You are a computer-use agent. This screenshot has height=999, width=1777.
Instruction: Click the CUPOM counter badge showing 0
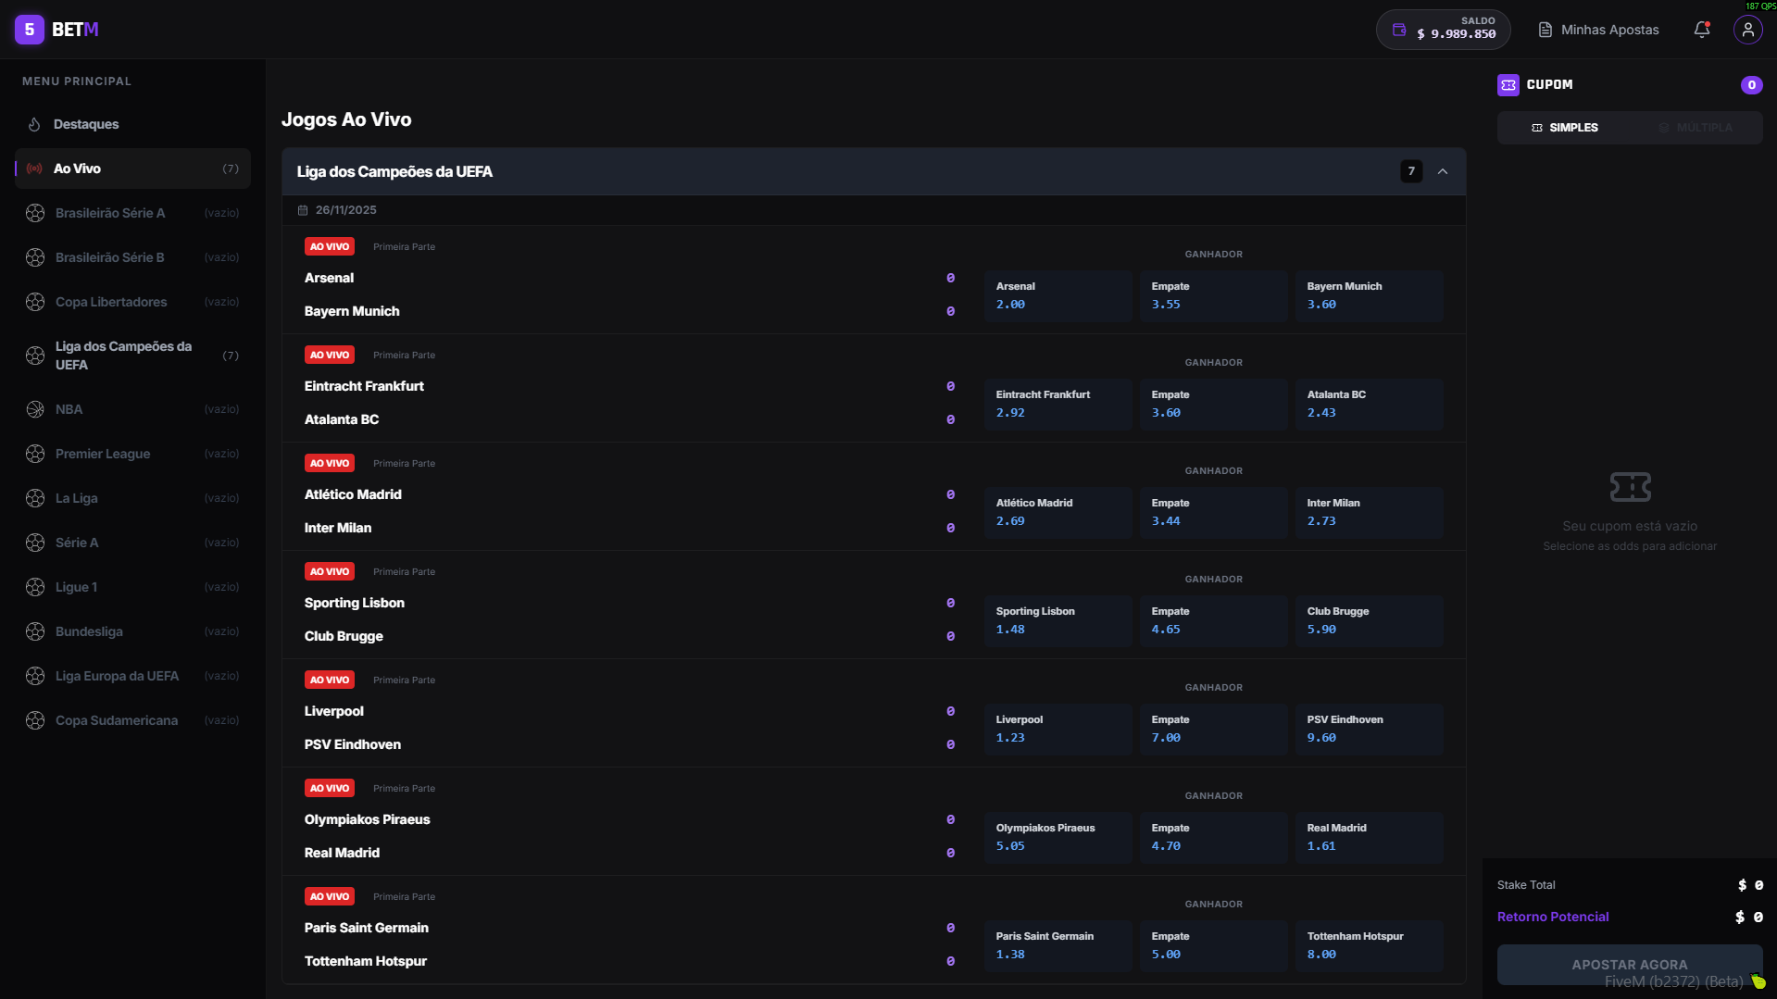1751,84
